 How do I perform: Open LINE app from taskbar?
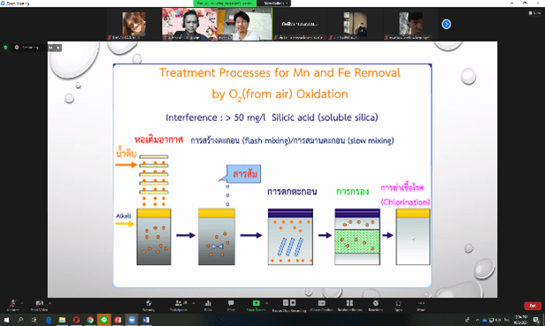click(104, 320)
